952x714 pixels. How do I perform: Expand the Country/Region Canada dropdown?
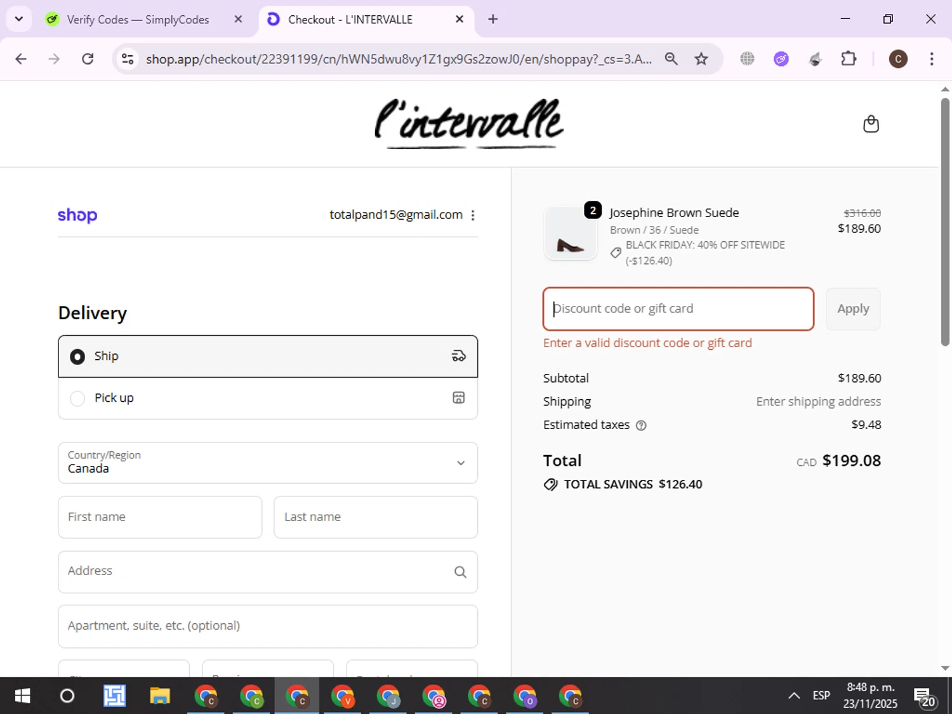pyautogui.click(x=268, y=463)
